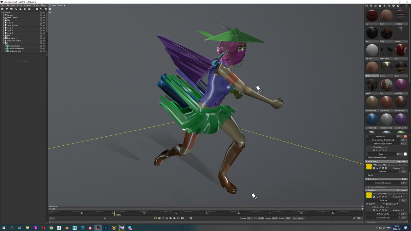Open the File menu

click(2, 5)
